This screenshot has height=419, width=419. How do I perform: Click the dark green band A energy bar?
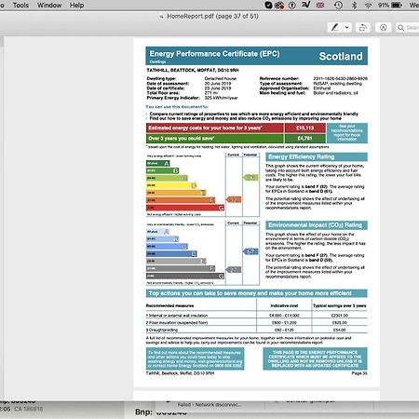158,163
